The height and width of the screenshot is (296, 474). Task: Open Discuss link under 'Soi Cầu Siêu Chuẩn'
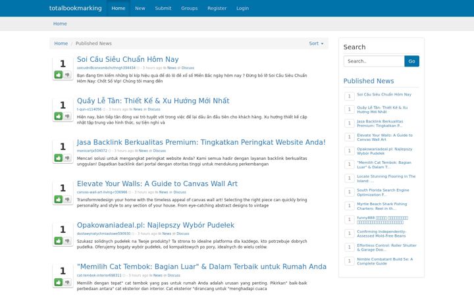pos(188,68)
